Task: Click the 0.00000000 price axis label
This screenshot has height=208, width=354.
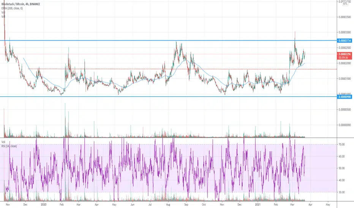Action: pyautogui.click(x=345, y=125)
